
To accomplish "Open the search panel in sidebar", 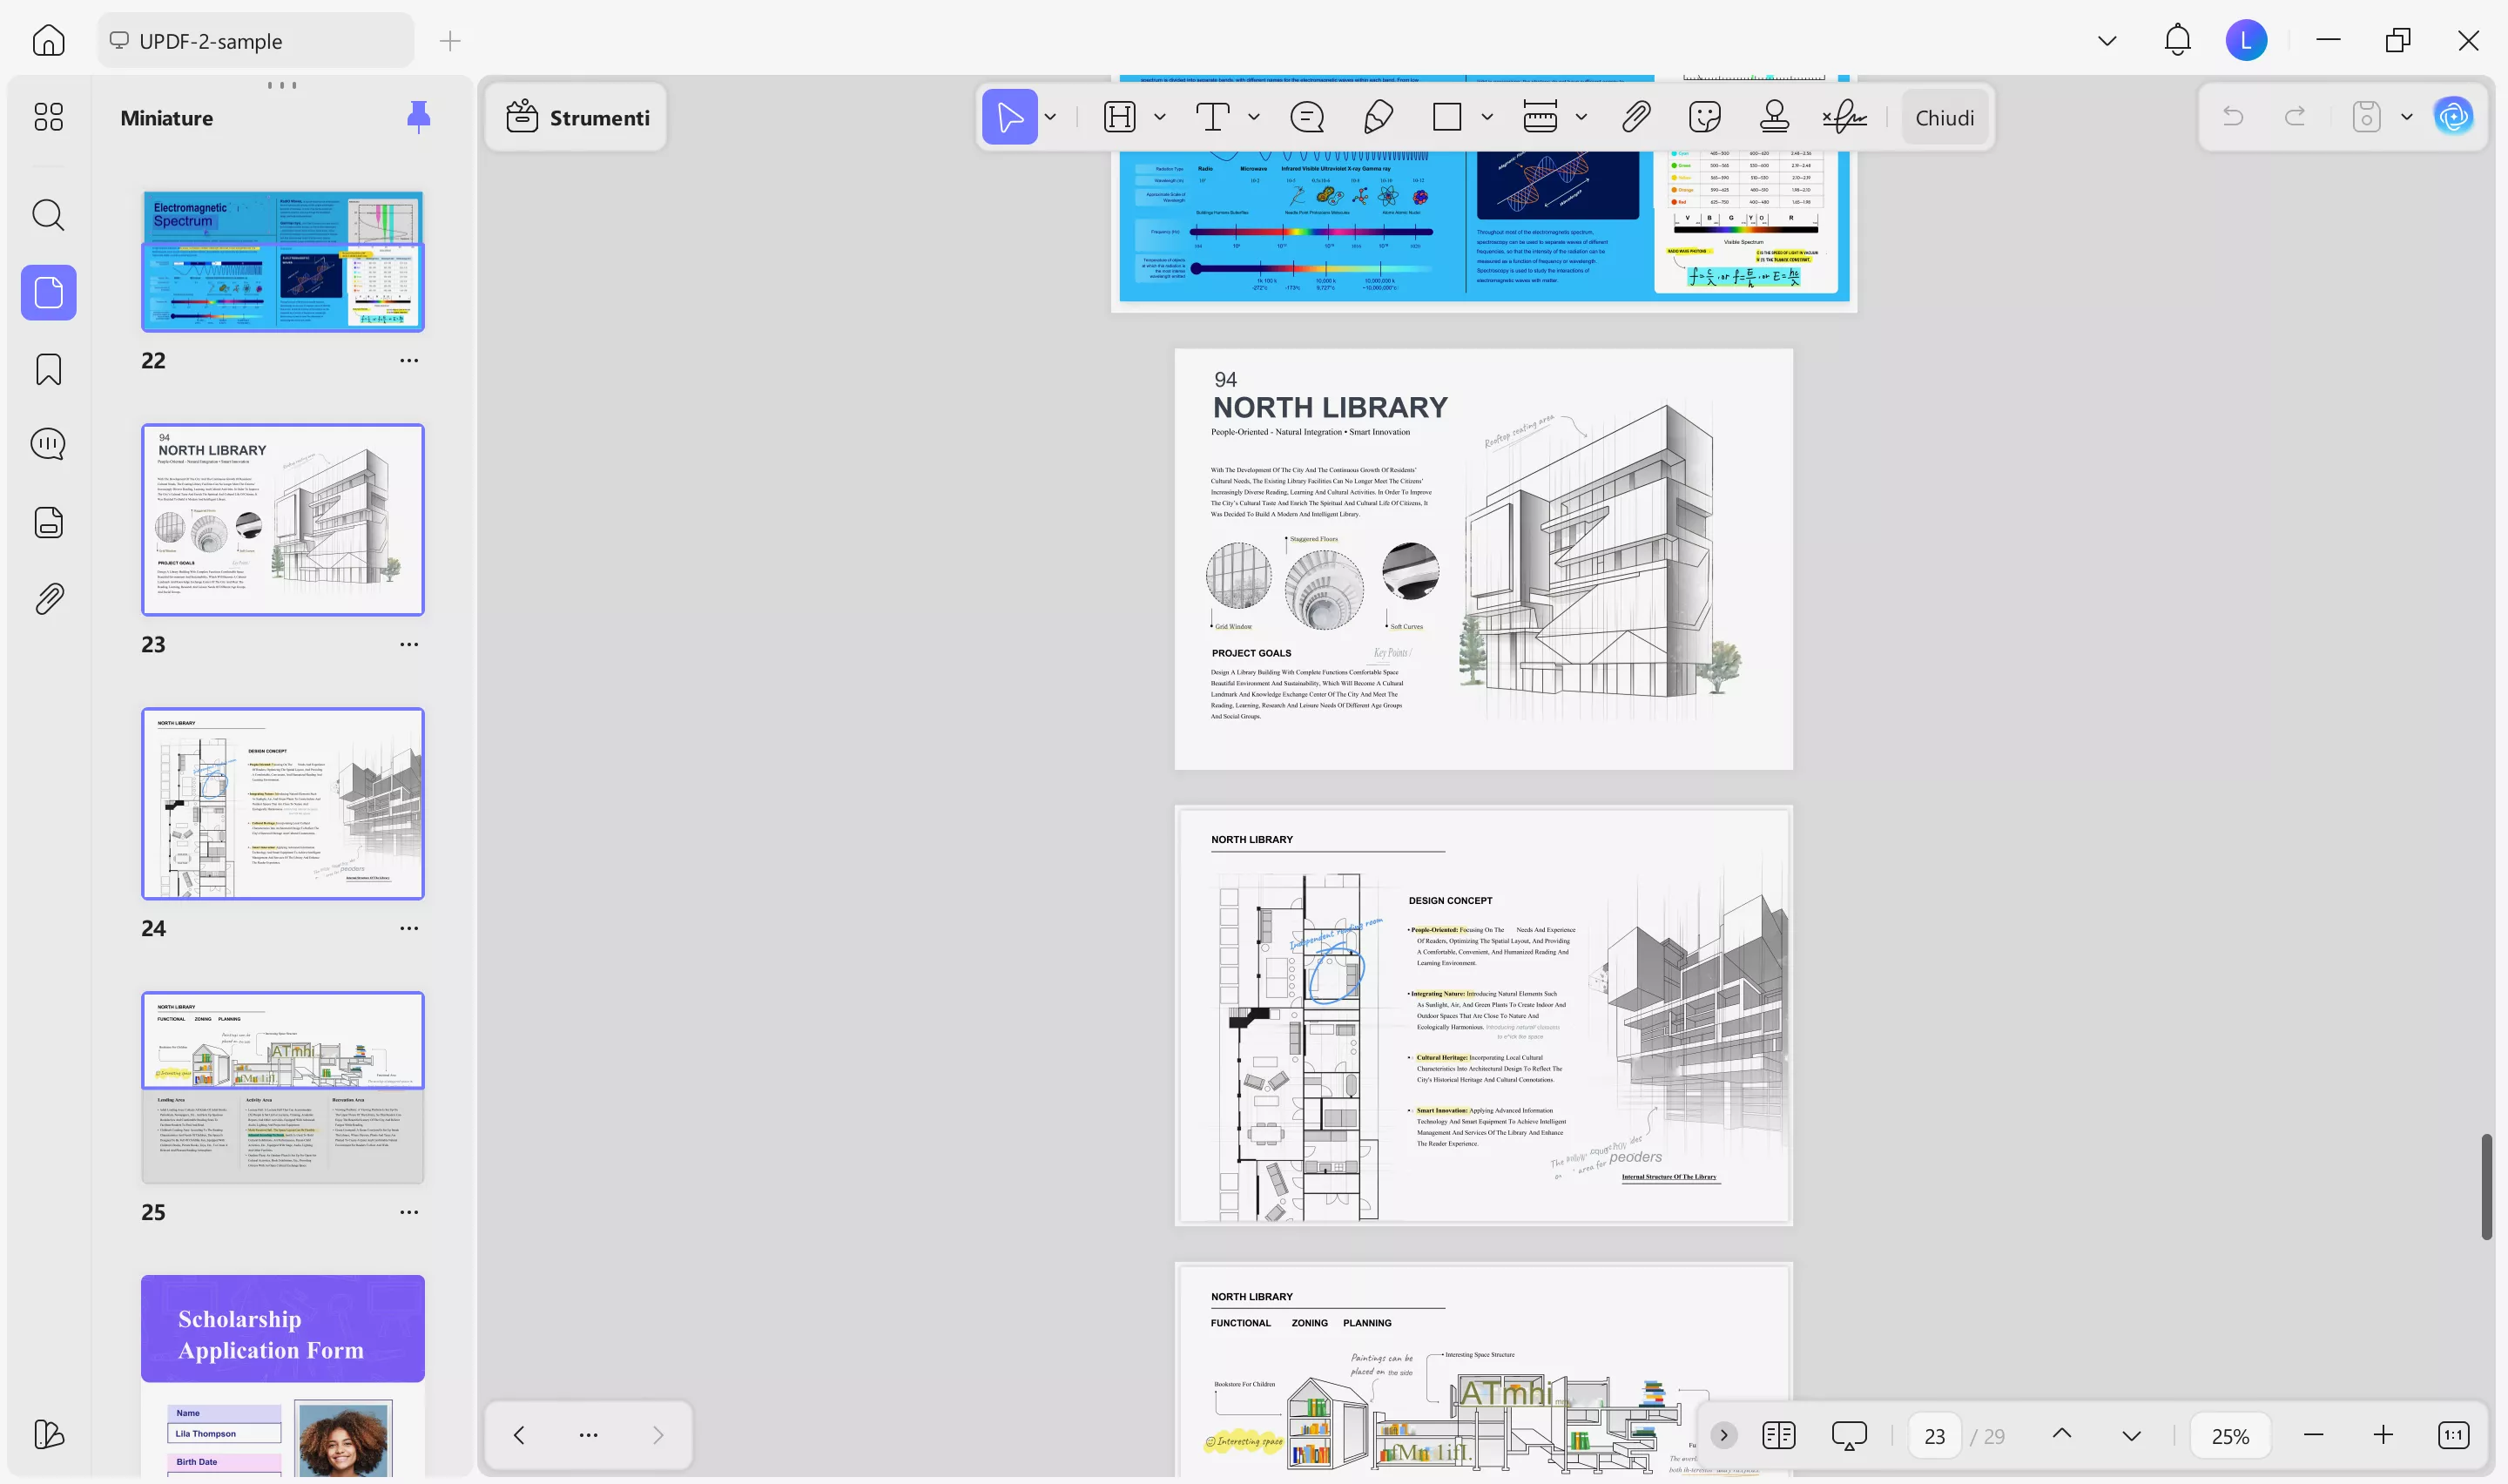I will 47,215.
